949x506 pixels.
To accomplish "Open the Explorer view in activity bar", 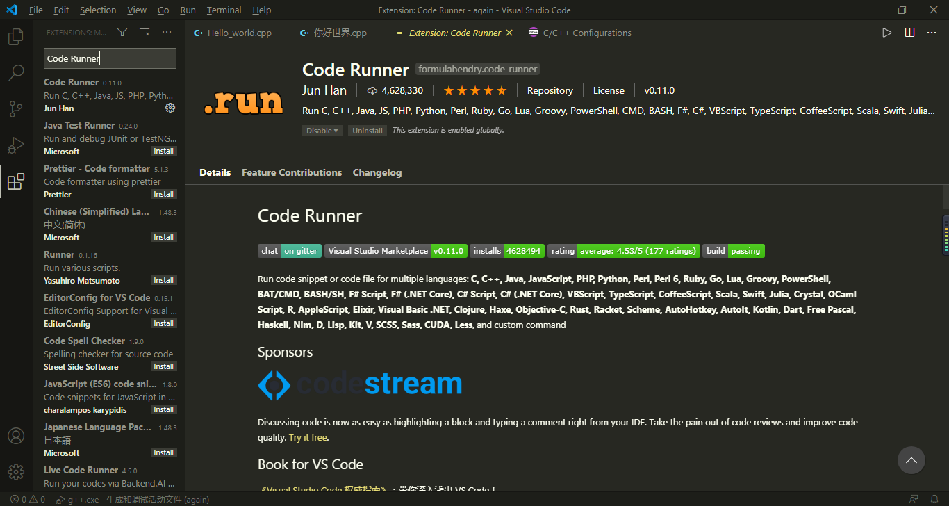I will click(x=16, y=37).
